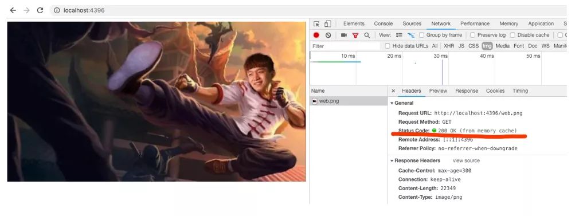Viewport: 583px width, 216px height.
Task: Click the kung fu image on the page
Action: pos(156,101)
